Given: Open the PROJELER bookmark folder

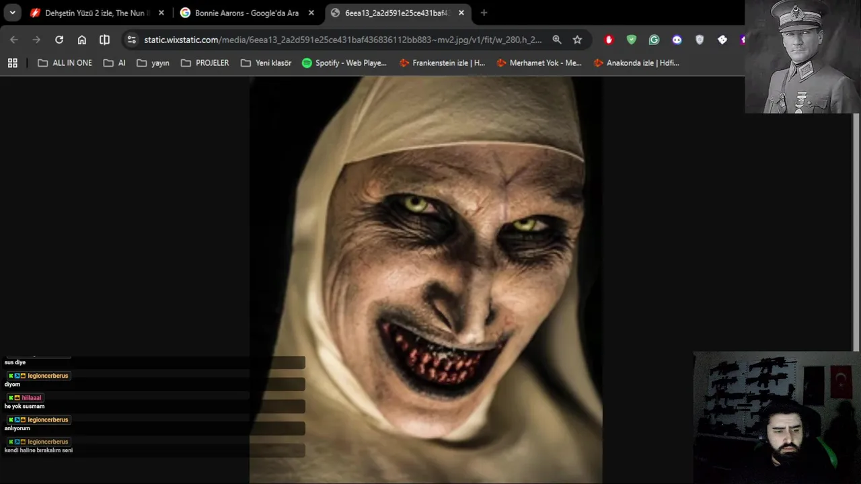Looking at the screenshot, I should tap(204, 63).
